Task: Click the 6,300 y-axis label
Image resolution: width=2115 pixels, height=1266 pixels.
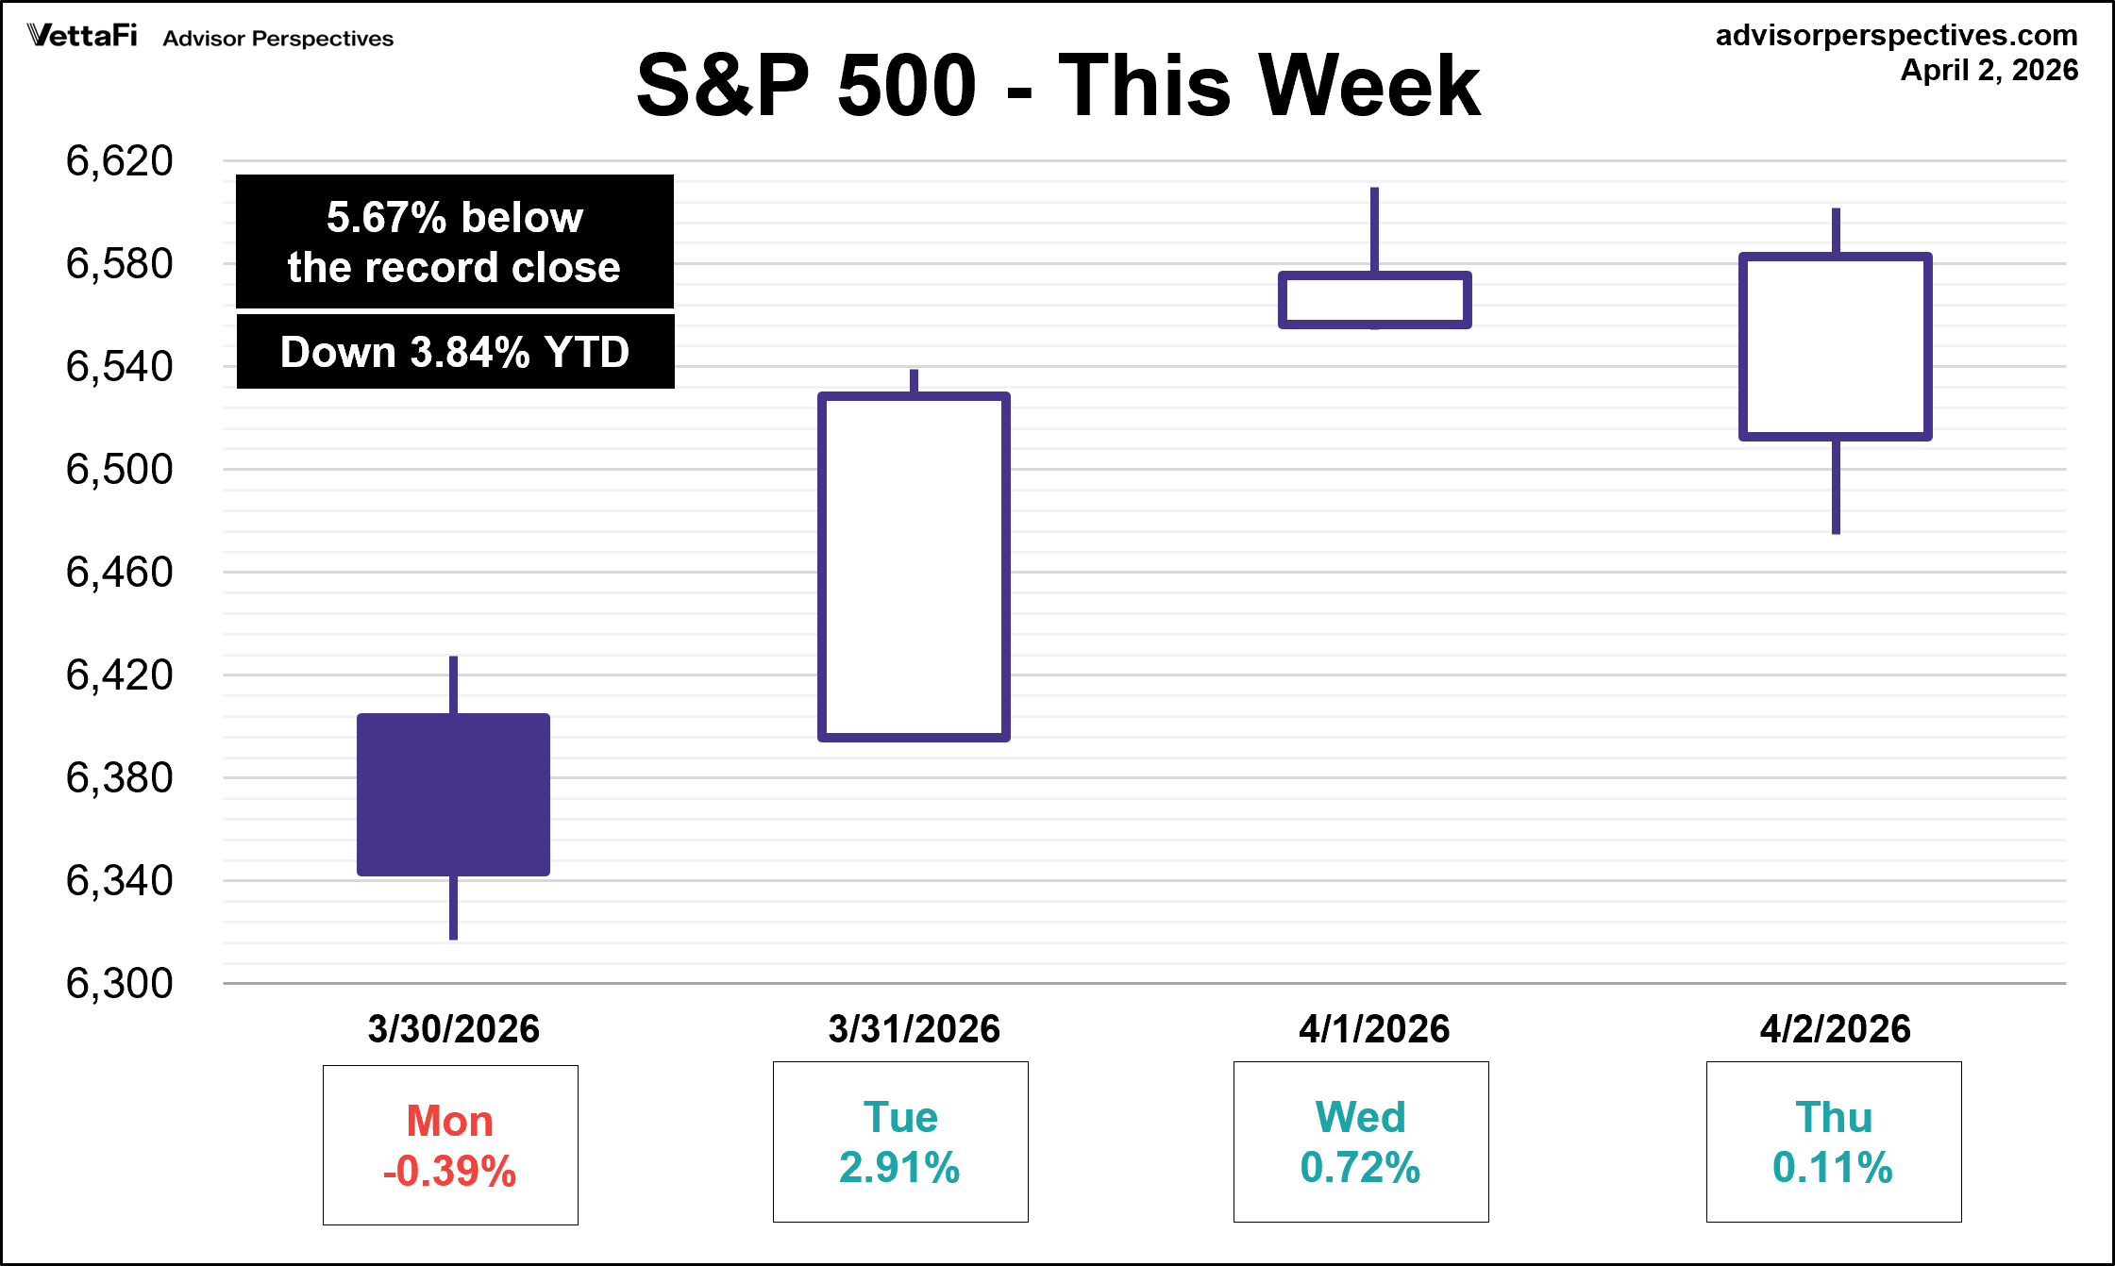Action: pos(119,983)
